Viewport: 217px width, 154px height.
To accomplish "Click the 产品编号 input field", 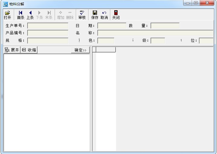I will click(x=48, y=33).
